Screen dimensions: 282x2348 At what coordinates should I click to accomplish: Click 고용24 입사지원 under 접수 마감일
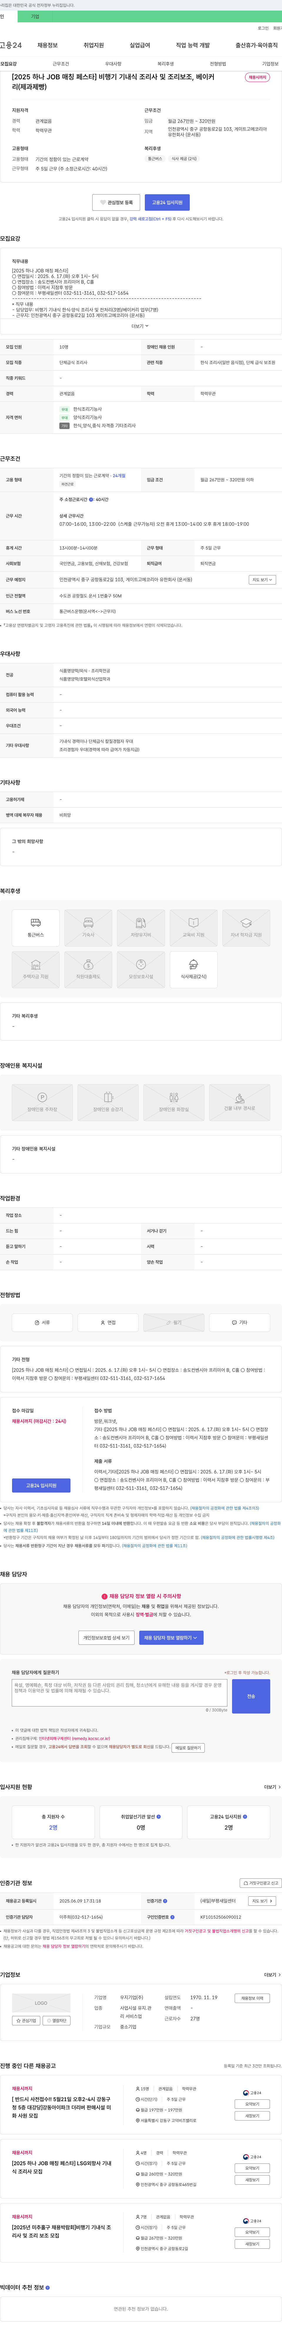pyautogui.click(x=41, y=1486)
